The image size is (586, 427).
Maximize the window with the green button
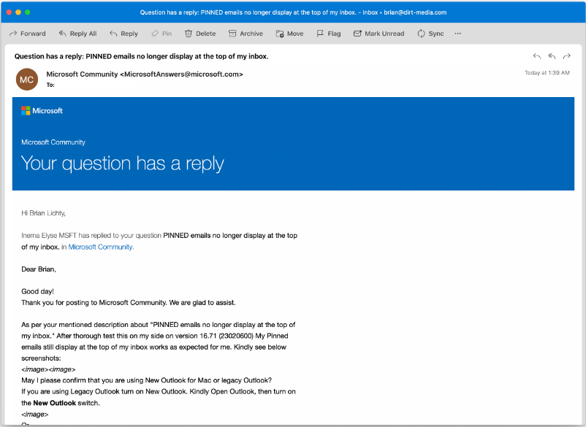click(x=28, y=12)
